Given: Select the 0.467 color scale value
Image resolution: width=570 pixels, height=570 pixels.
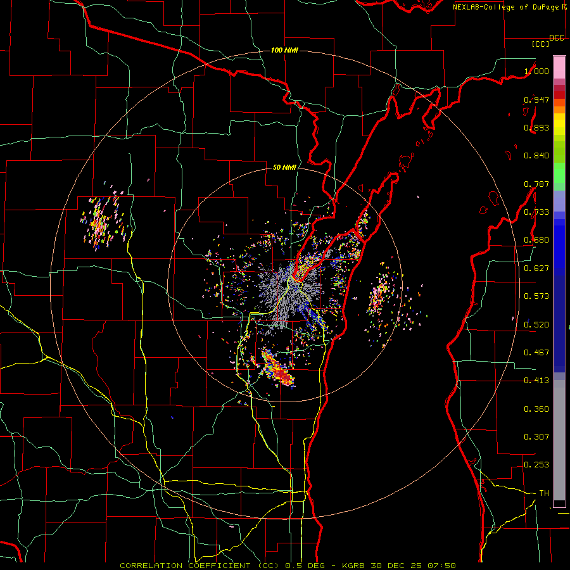Looking at the screenshot, I should [536, 353].
